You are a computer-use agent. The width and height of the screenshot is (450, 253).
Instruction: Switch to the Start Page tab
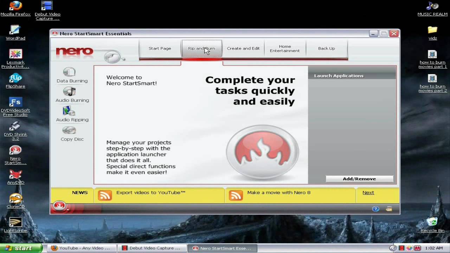click(160, 48)
